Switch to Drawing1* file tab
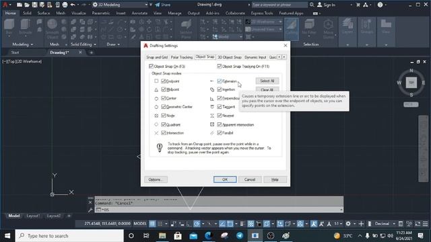The width and height of the screenshot is (431, 242). point(59,52)
